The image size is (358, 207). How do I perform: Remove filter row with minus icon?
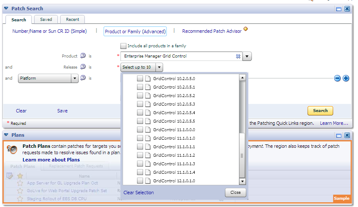[x=337, y=78]
